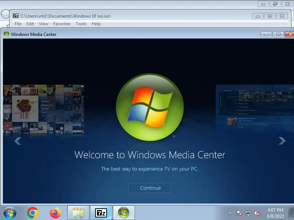Screen dimensions: 294x220
Task: Maximize the Windows Media Center window
Action: point(278,34)
